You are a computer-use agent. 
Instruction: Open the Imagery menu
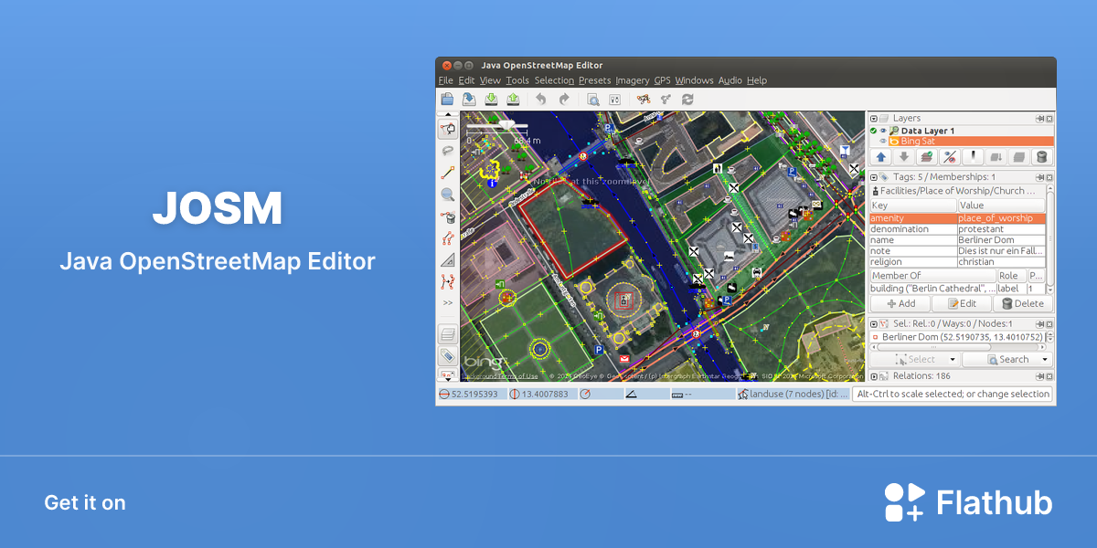click(x=633, y=80)
